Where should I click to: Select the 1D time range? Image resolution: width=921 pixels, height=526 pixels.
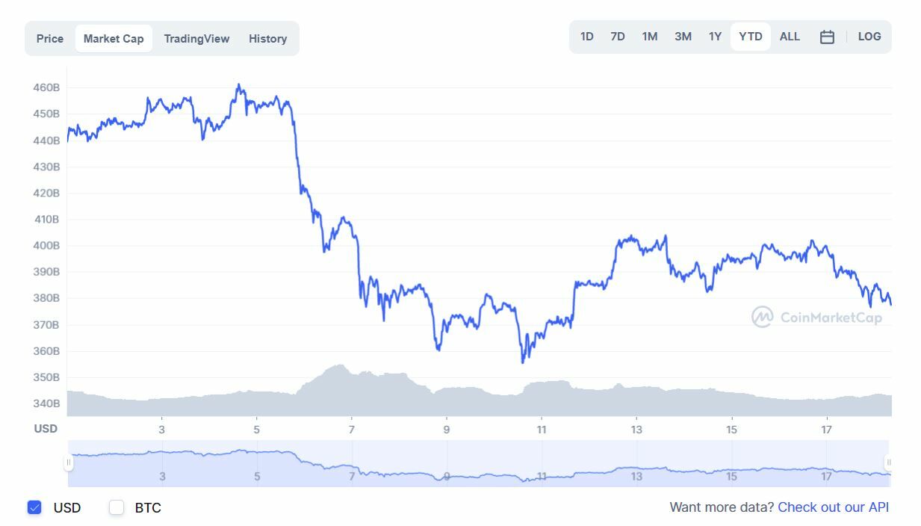[587, 37]
